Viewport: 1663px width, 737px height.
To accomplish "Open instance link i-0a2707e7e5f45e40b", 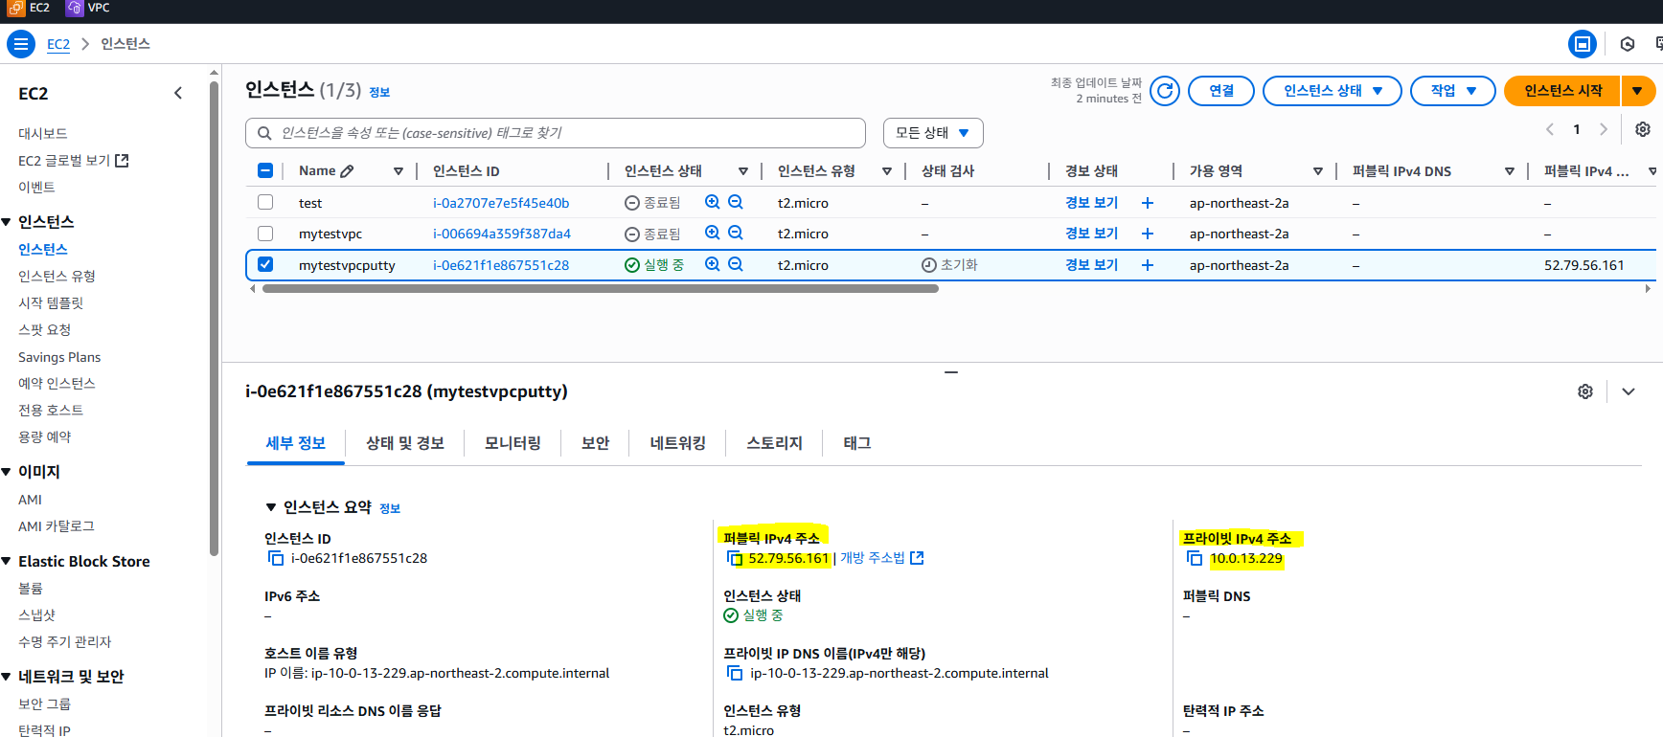I will (501, 203).
